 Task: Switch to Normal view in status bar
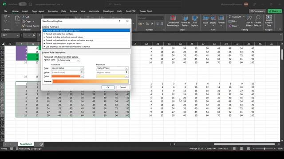tap(234, 148)
